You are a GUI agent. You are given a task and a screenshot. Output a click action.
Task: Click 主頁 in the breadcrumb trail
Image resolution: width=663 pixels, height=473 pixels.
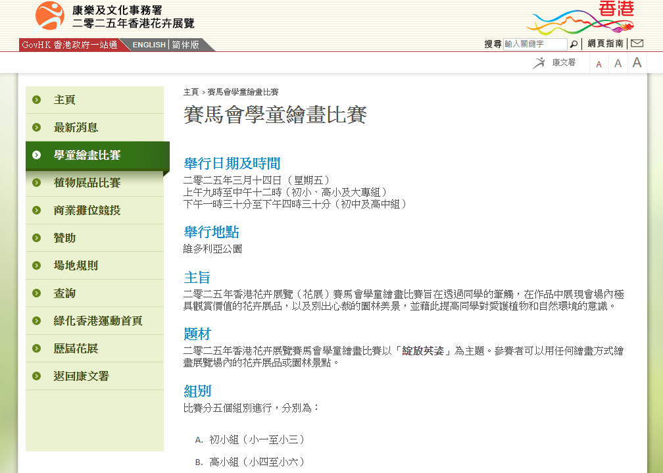[x=191, y=92]
